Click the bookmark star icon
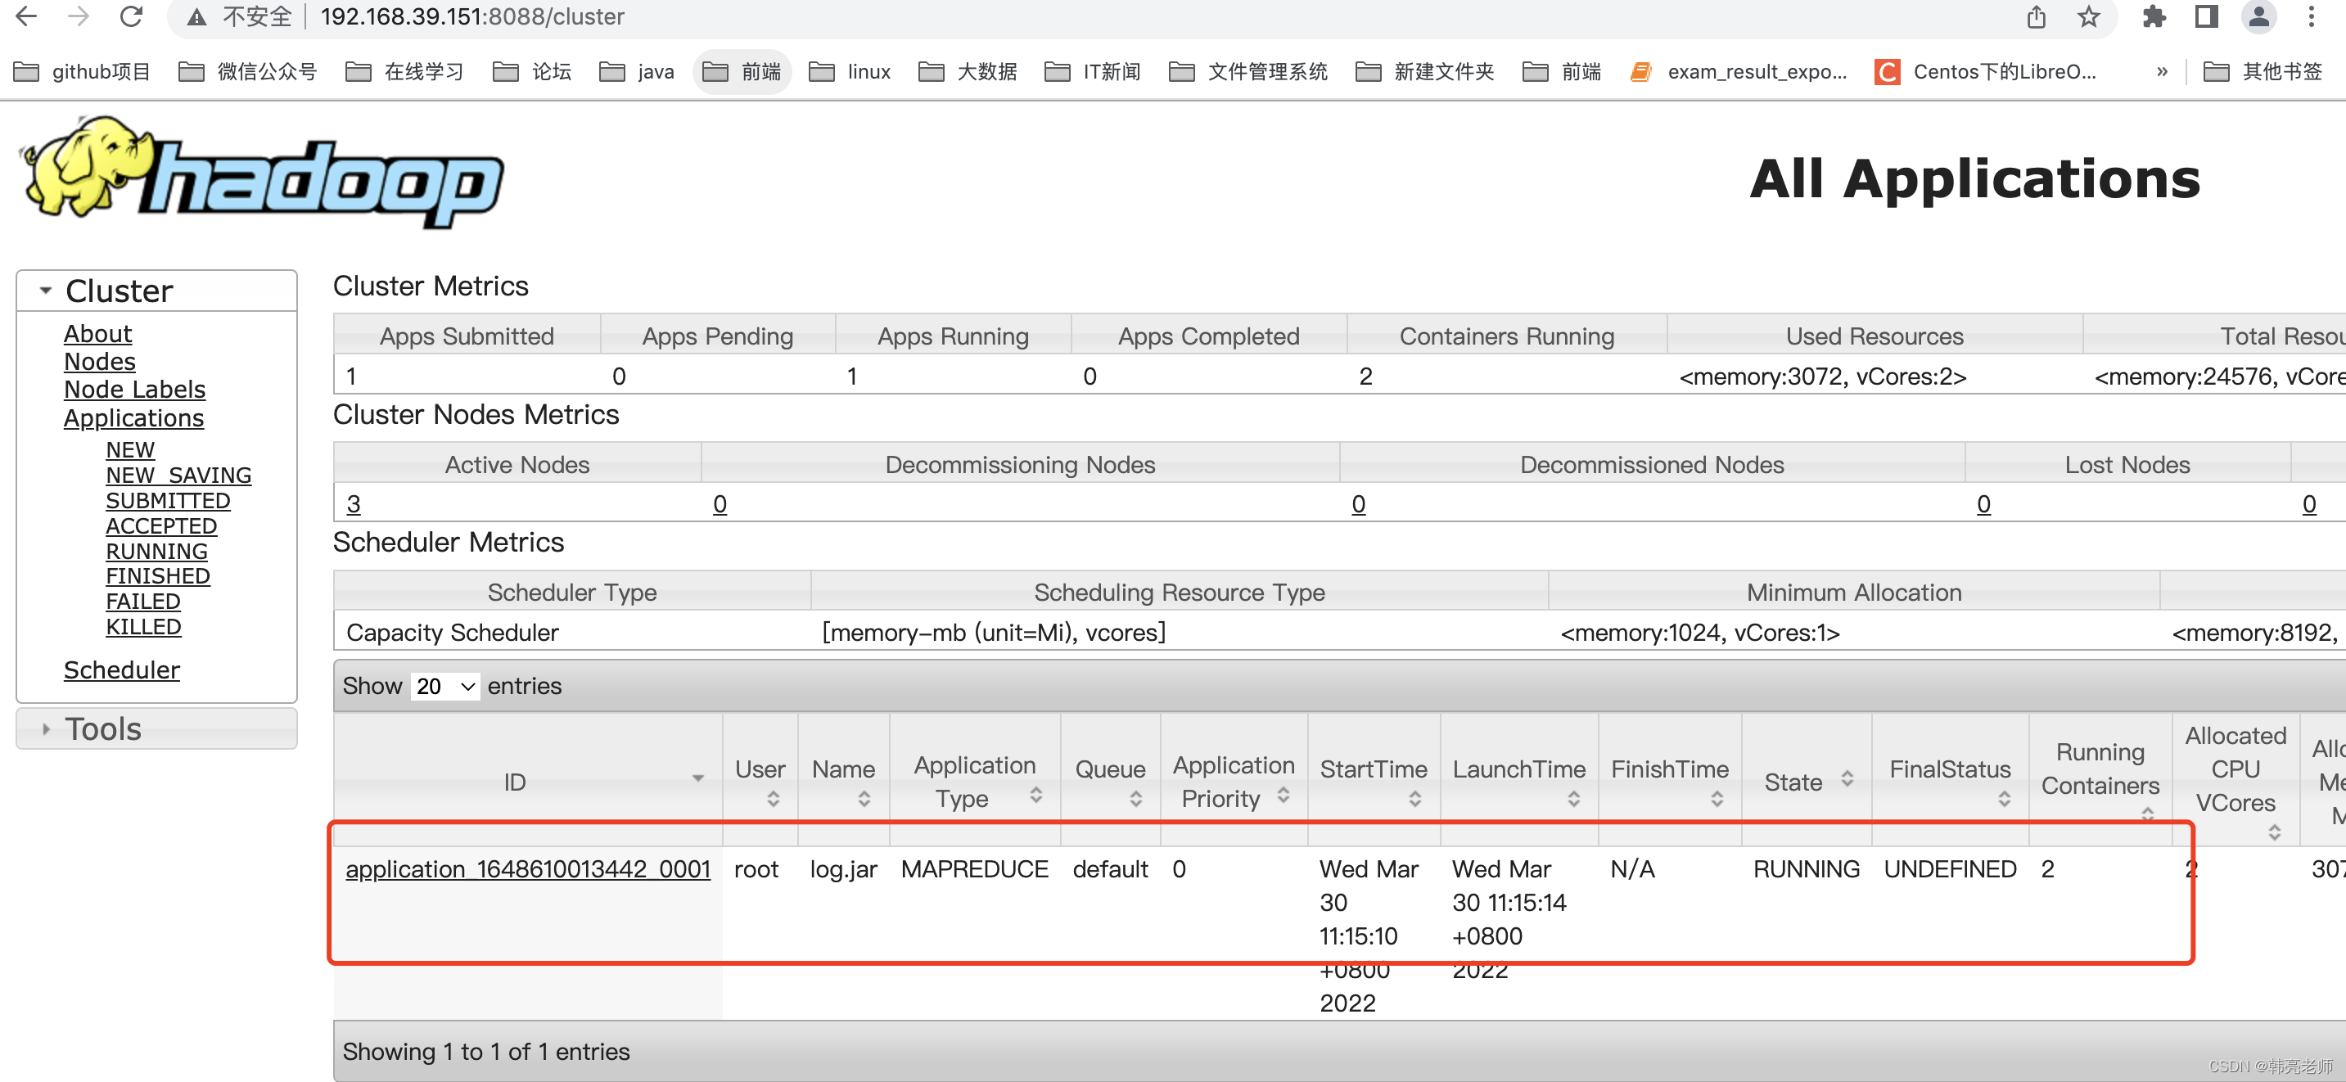Image resolution: width=2346 pixels, height=1082 pixels. tap(2088, 16)
